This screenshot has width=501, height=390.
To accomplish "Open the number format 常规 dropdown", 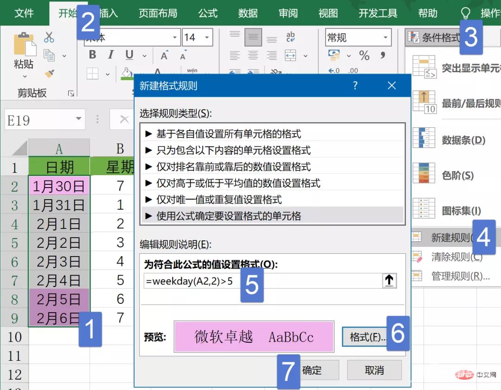I will click(x=385, y=38).
